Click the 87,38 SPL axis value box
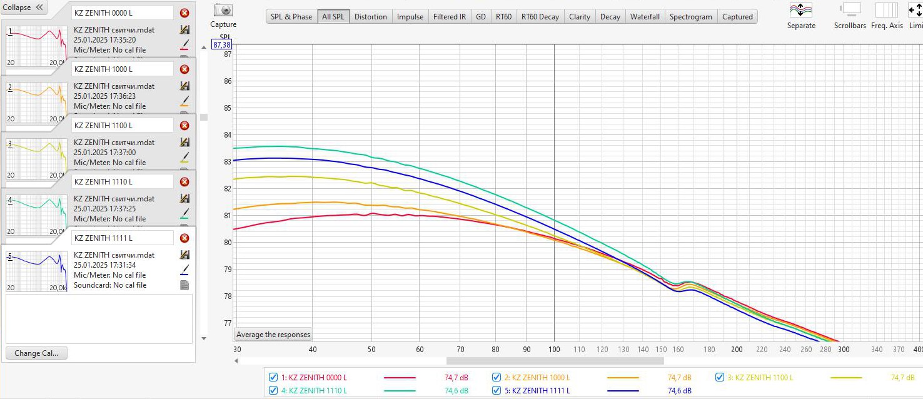Image resolution: width=923 pixels, height=399 pixels. coord(222,45)
